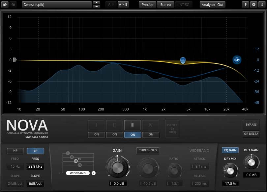Click the NOVA logo
This screenshot has width=267, height=192.
pos(27,125)
